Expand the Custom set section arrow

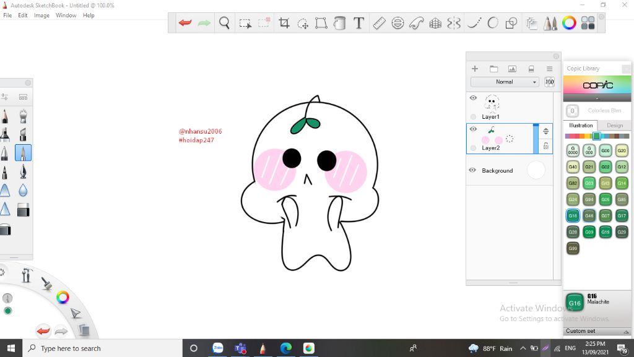pos(627,332)
